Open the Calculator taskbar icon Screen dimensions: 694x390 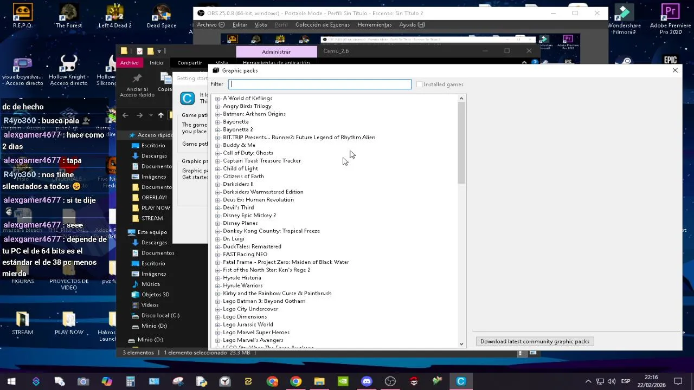[x=130, y=381]
